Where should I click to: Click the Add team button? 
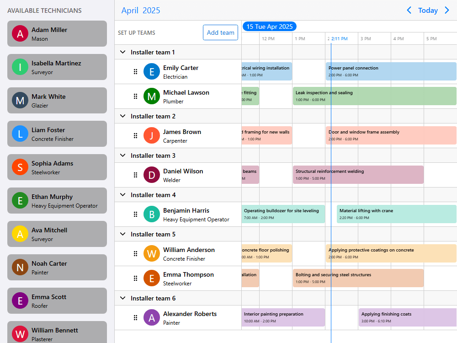pos(220,32)
